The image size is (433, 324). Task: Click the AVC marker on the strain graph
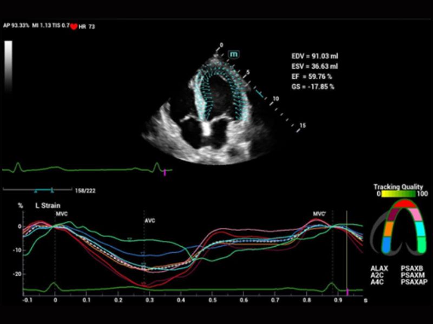[x=149, y=221]
